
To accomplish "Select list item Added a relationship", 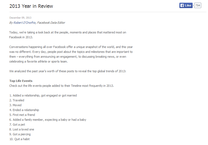I will 43,95.
